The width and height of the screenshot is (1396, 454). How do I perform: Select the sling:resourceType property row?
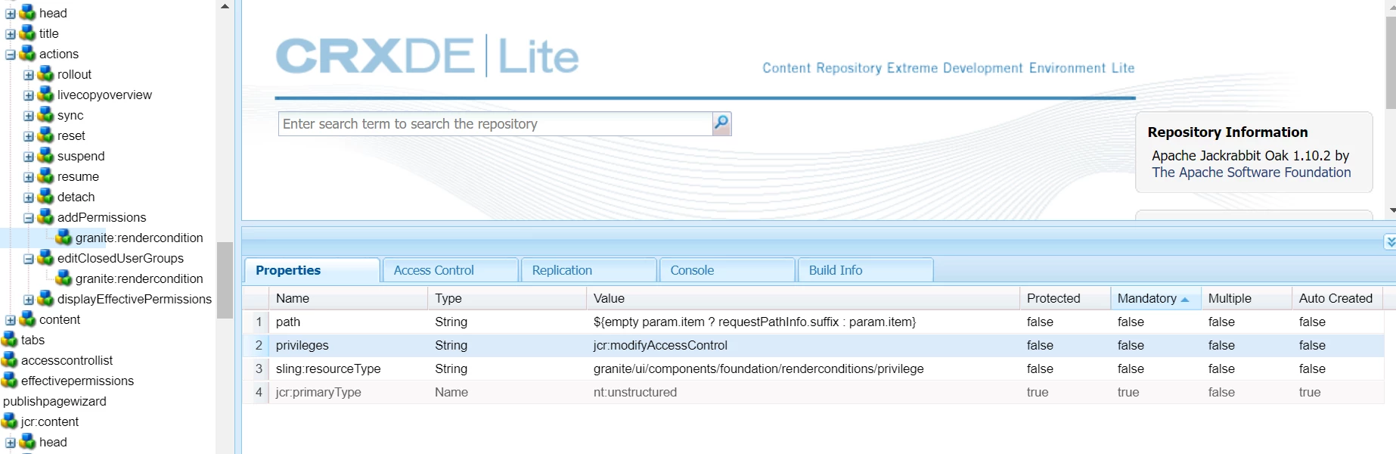click(x=814, y=368)
